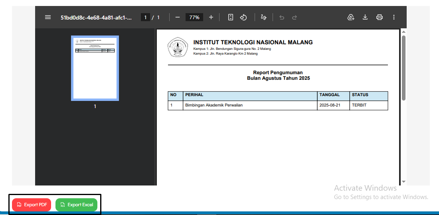Toggle the PDF sidebar menu icon
The height and width of the screenshot is (215, 439).
click(x=48, y=18)
